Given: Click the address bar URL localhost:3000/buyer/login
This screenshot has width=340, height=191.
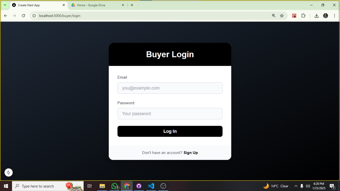Looking at the screenshot, I should (60, 16).
